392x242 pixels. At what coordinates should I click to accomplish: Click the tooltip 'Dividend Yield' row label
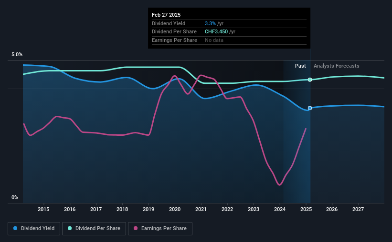point(169,23)
